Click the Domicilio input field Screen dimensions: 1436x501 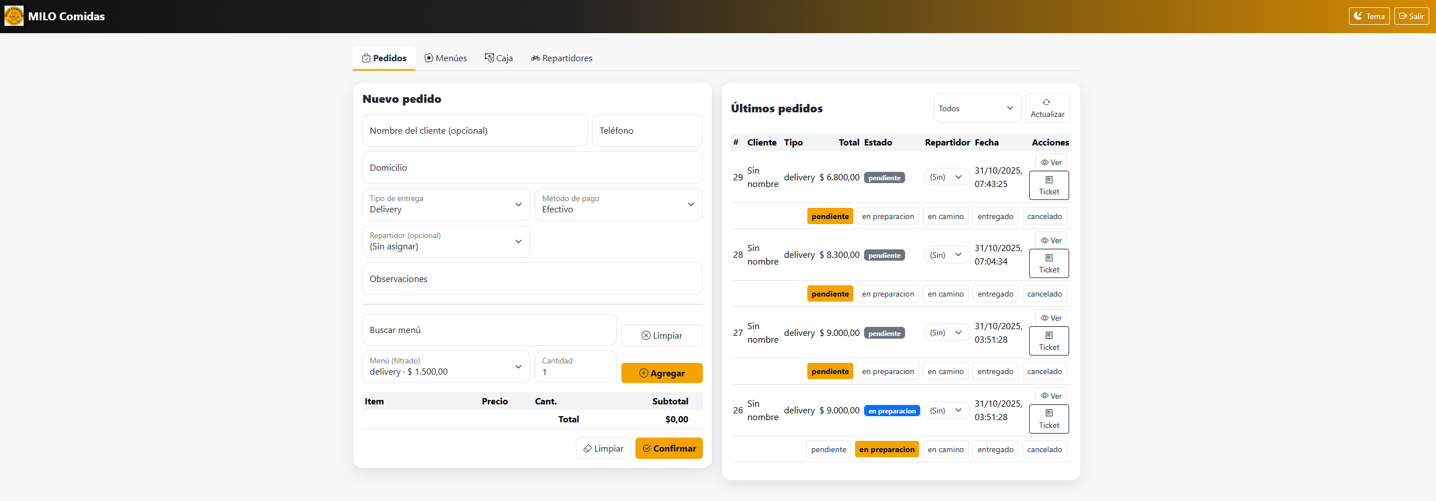532,167
